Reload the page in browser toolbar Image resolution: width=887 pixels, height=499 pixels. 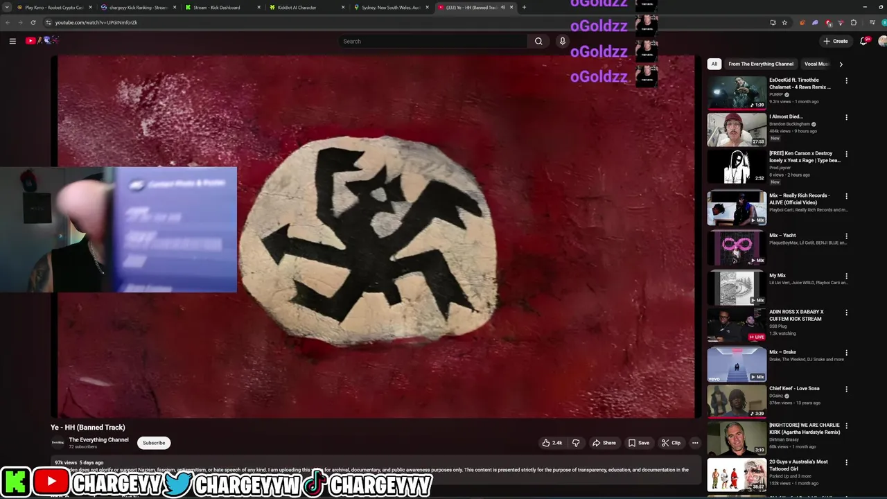(33, 22)
